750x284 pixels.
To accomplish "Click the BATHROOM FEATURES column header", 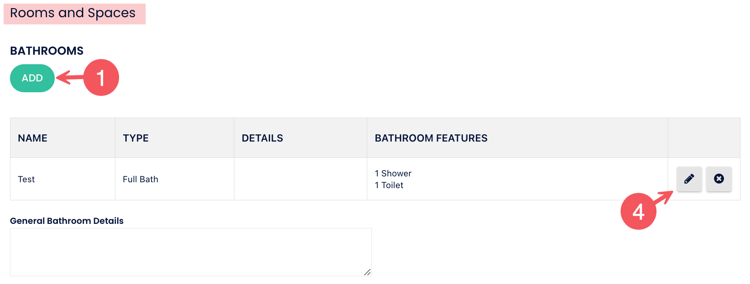I will click(x=431, y=138).
